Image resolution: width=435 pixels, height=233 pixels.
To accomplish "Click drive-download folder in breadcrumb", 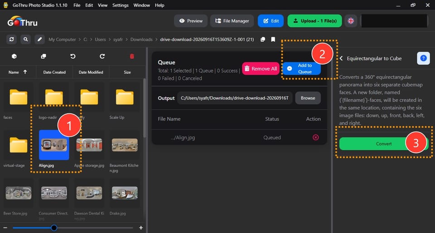I will (207, 39).
